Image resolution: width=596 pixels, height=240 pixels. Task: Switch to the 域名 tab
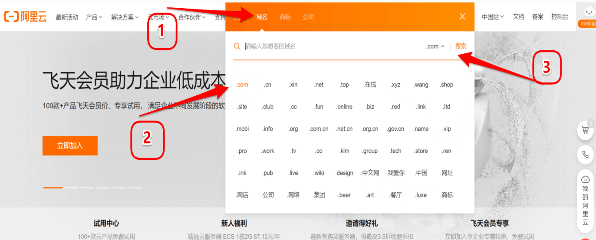click(262, 17)
